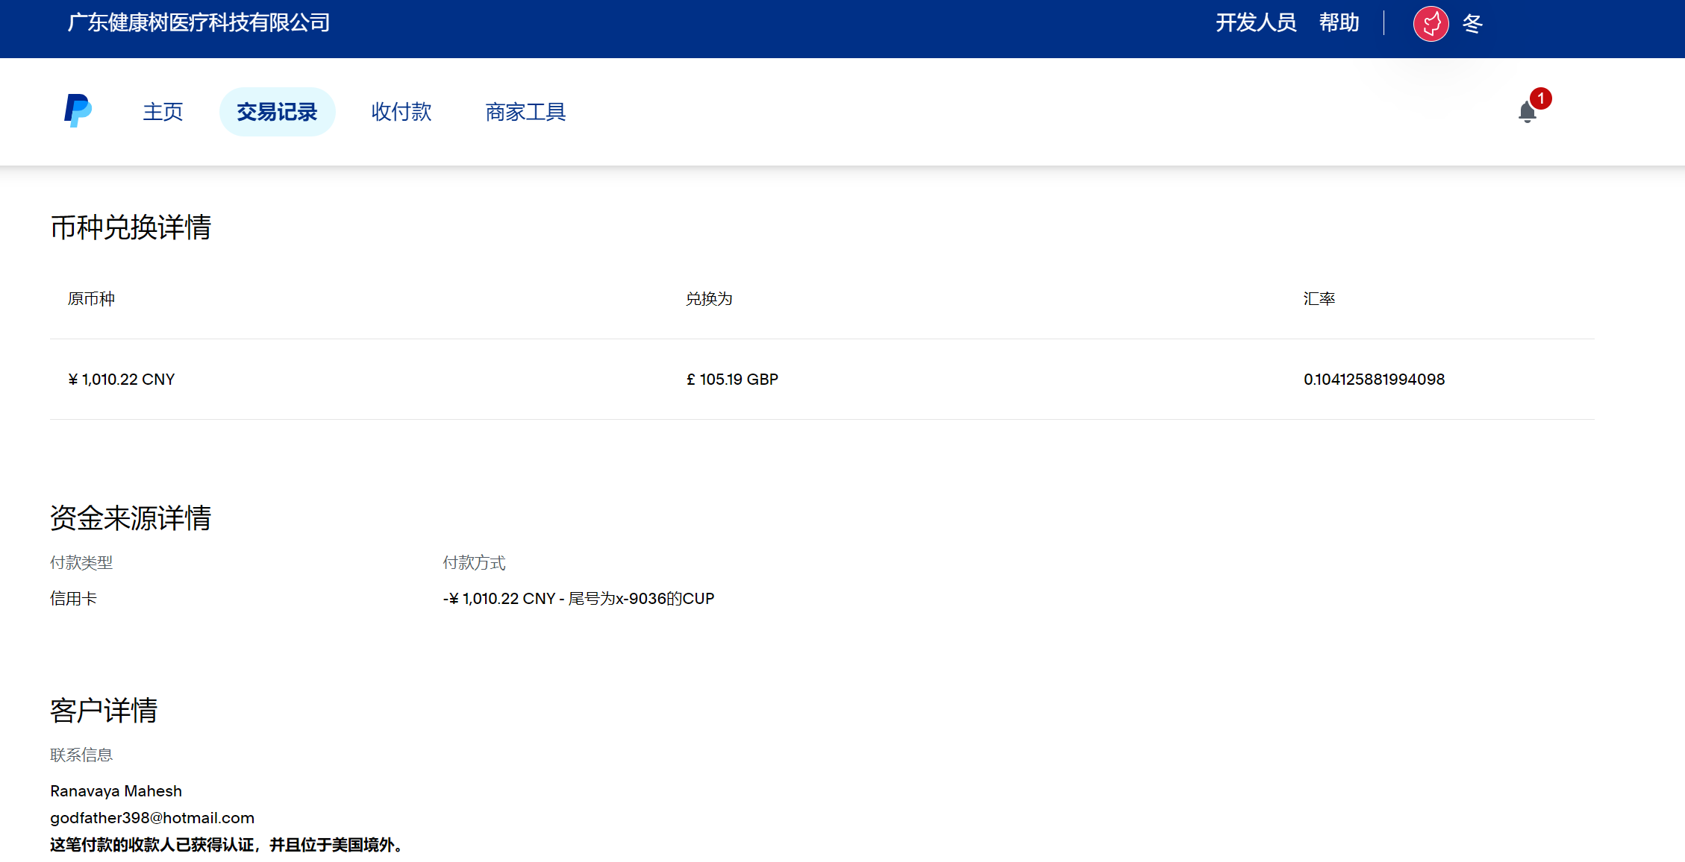Open the 帮助 link
This screenshot has width=1685, height=862.
point(1339,23)
